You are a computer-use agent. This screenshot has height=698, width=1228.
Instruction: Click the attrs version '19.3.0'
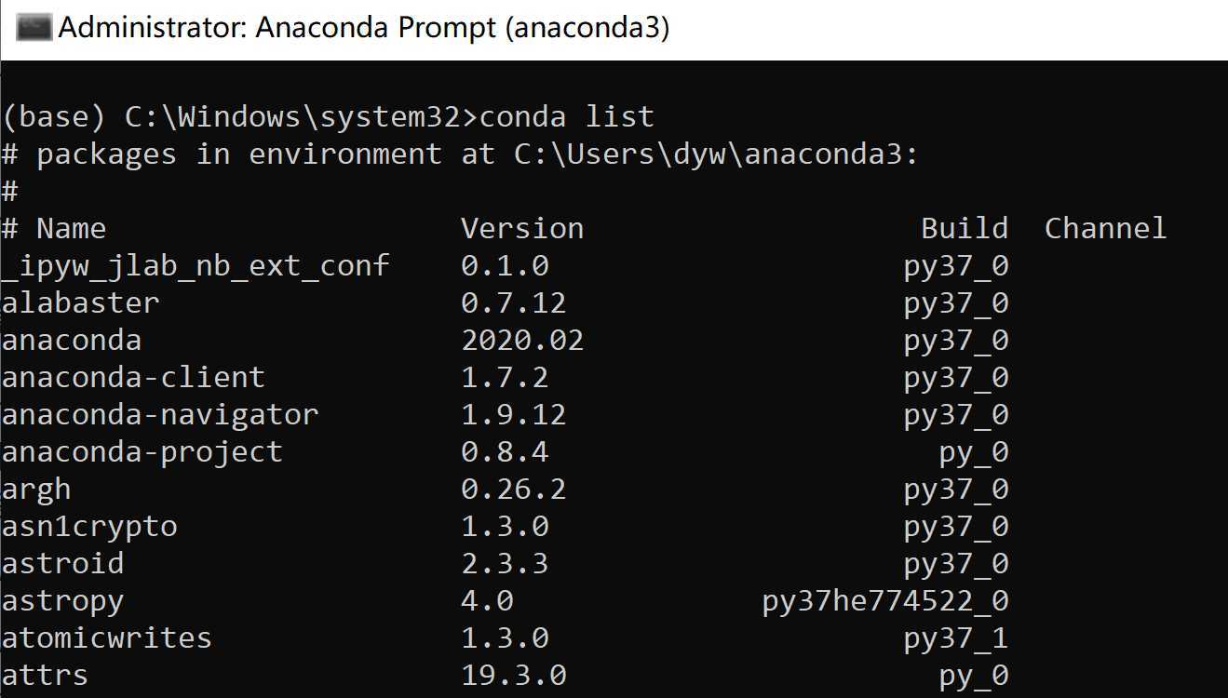point(514,675)
